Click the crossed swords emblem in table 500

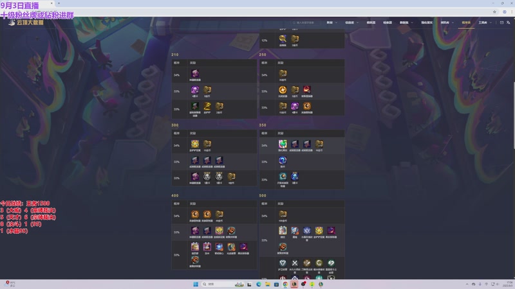click(x=295, y=263)
